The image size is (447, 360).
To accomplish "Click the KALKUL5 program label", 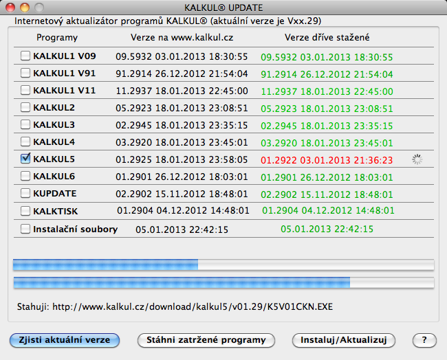I will pyautogui.click(x=54, y=159).
